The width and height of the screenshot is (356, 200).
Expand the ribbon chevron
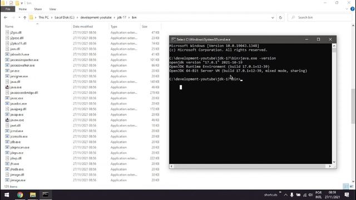(x=347, y=9)
